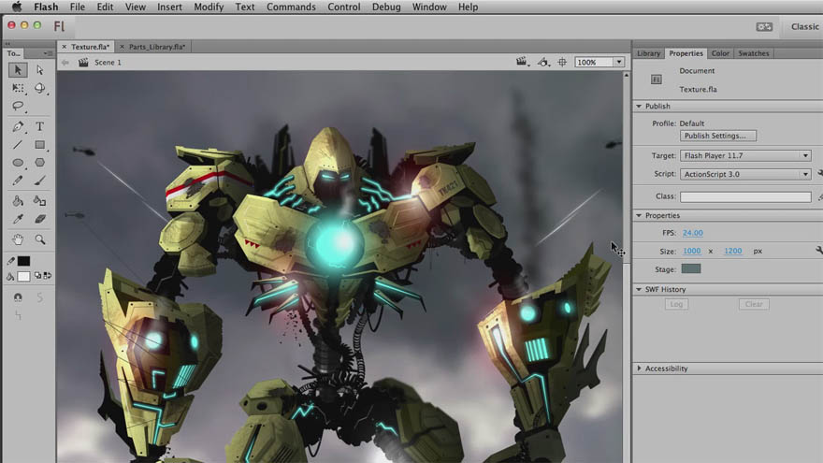Select the Pen tool
Screen dimensions: 823x463
click(x=18, y=126)
